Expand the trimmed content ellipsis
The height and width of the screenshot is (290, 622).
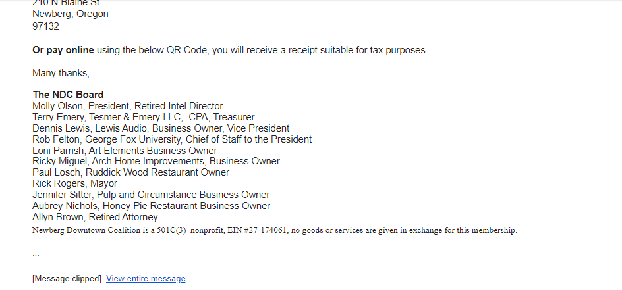click(36, 254)
